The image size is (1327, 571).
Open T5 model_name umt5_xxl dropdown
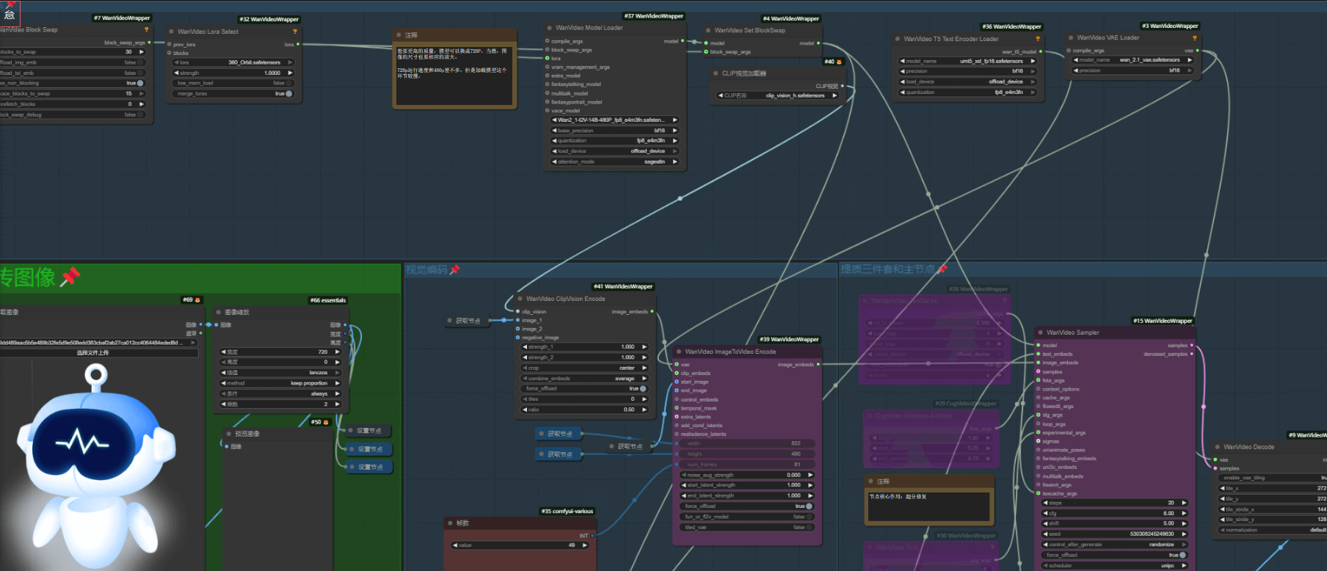coord(967,61)
